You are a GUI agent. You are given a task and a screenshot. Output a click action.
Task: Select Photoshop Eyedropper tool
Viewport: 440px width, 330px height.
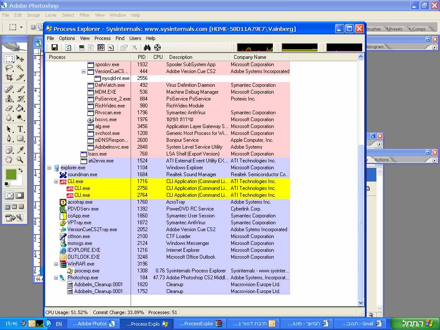click(x=20, y=150)
